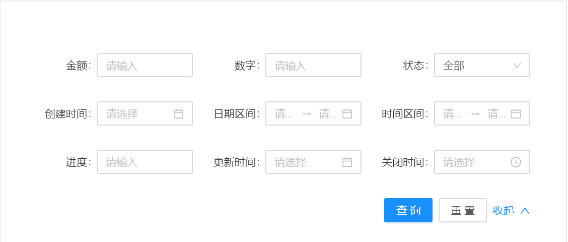Focus the 进度 input field
The width and height of the screenshot is (568, 242).
(x=145, y=162)
